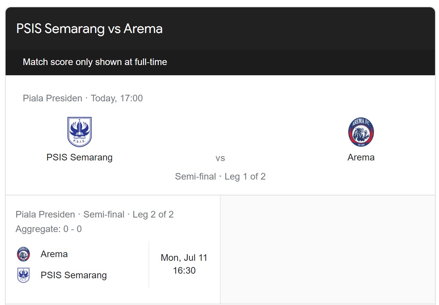This screenshot has height=305, width=439.
Task: Open 'Piala Presiden' in the Leg 2 card heading
Action: [x=45, y=215]
